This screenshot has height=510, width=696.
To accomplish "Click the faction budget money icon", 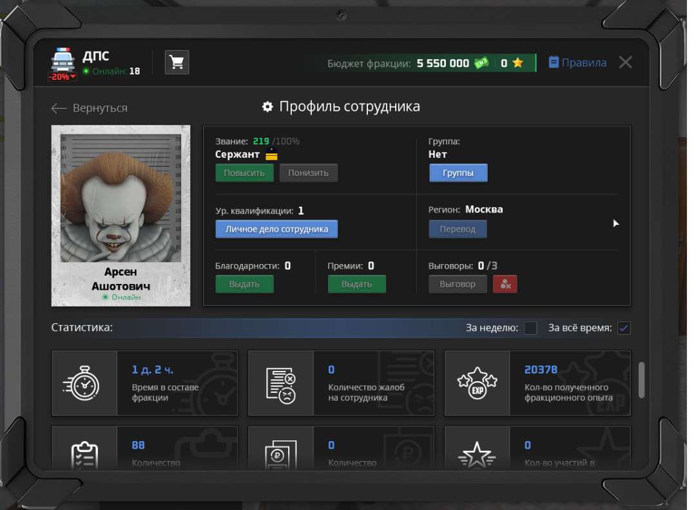I will pos(481,63).
